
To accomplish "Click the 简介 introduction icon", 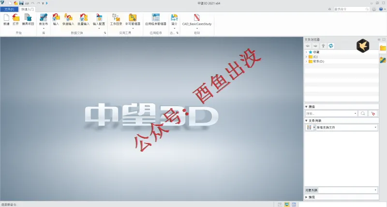I will click(174, 18).
